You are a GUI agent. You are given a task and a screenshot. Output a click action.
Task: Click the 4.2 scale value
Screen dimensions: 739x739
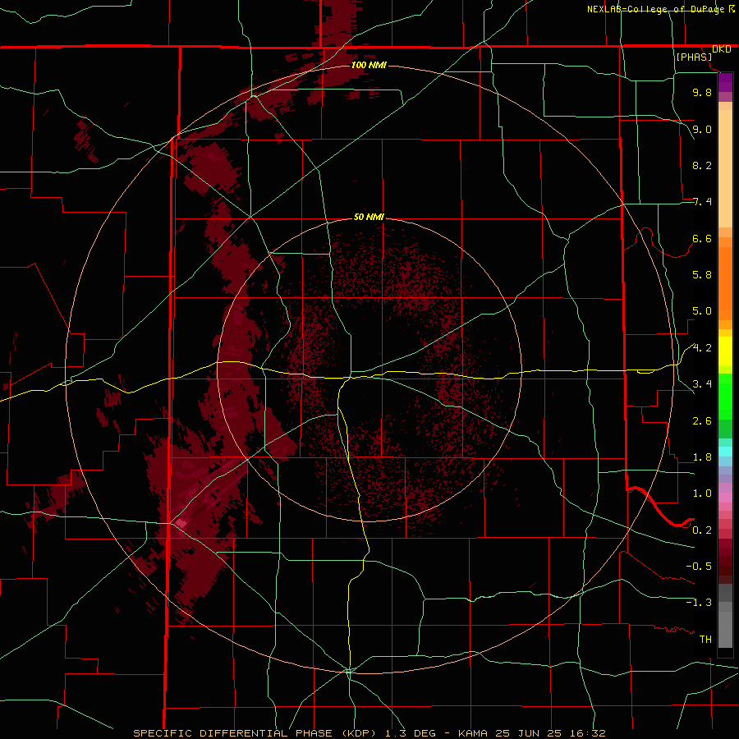coord(702,348)
